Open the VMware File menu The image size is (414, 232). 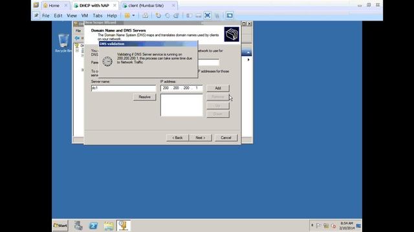tap(46, 15)
